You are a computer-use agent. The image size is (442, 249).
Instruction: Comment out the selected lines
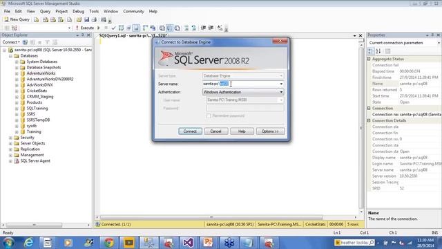tap(186, 28)
